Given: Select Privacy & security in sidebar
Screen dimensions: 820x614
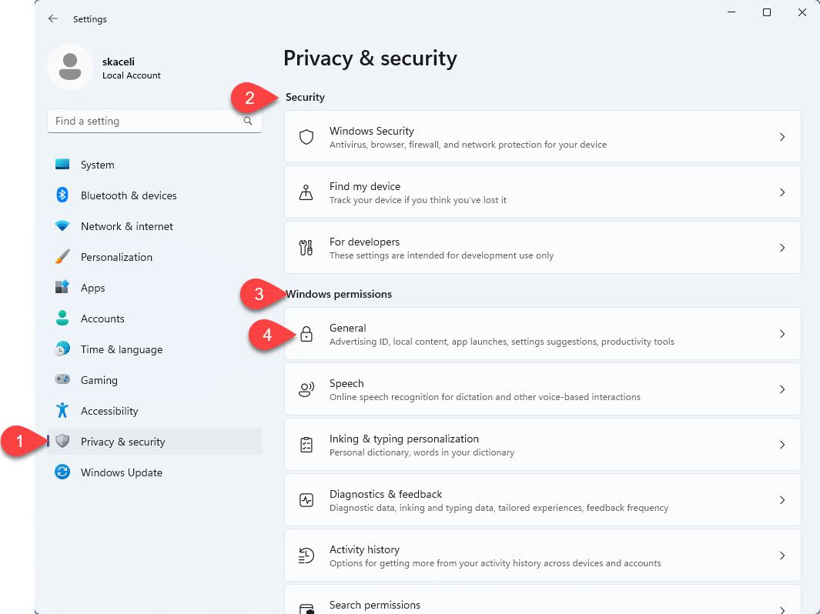Looking at the screenshot, I should point(155,442).
